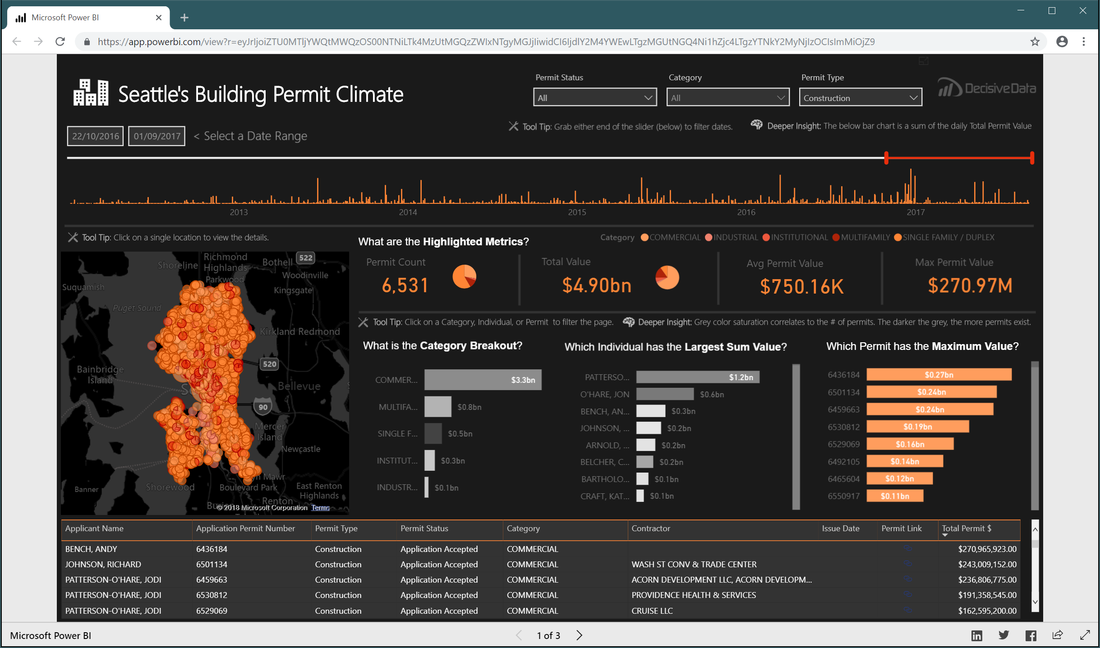Open the Category dropdown

(x=728, y=97)
